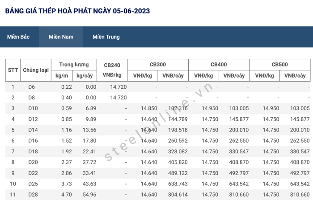This screenshot has width=313, height=205.
Task: Click the 260.592 value in D16 row
Action: click(x=178, y=141)
